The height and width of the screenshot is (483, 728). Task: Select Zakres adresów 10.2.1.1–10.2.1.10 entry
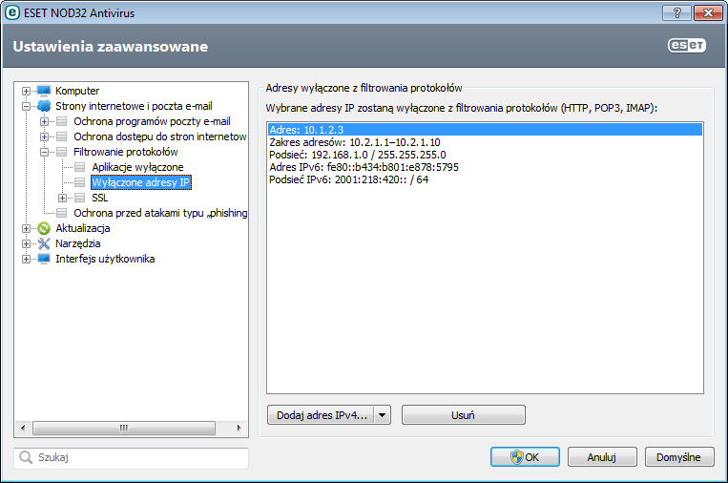tap(485, 142)
